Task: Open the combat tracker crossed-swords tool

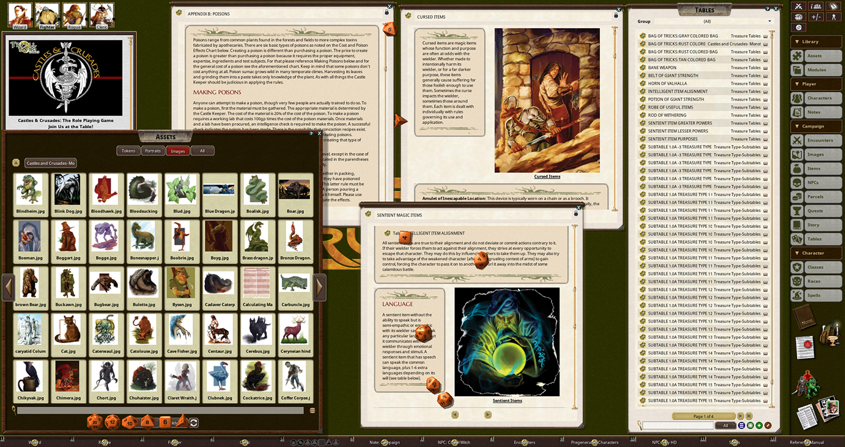Action: pos(797,6)
